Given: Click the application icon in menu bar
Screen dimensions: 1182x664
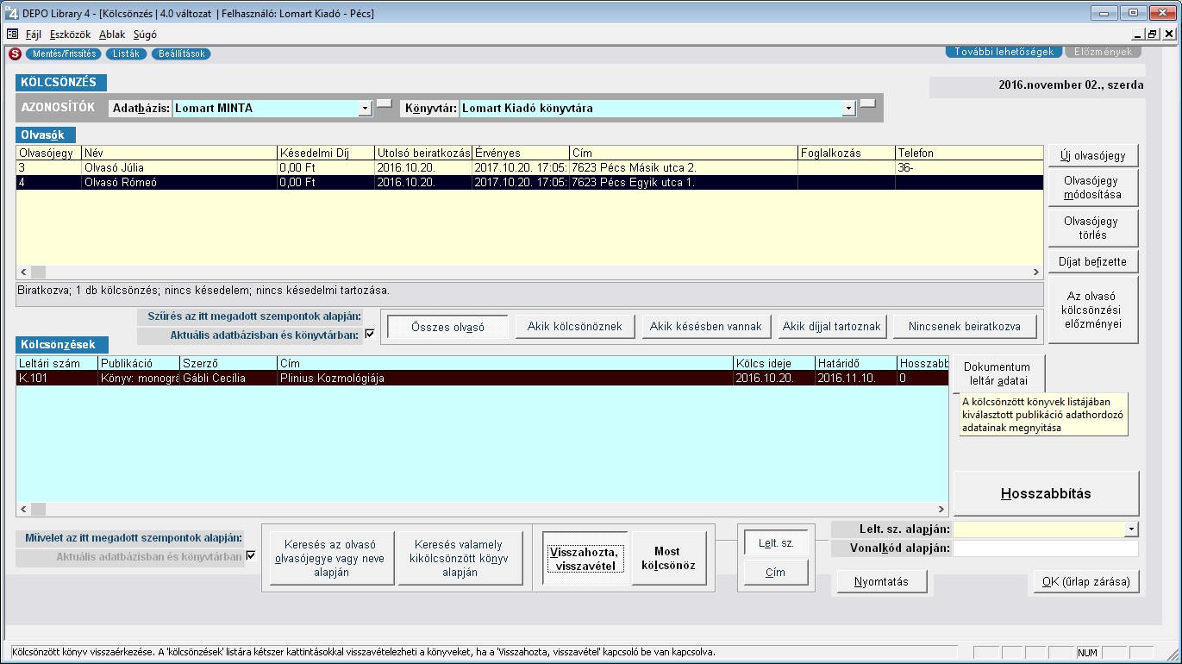Looking at the screenshot, I should click(12, 34).
